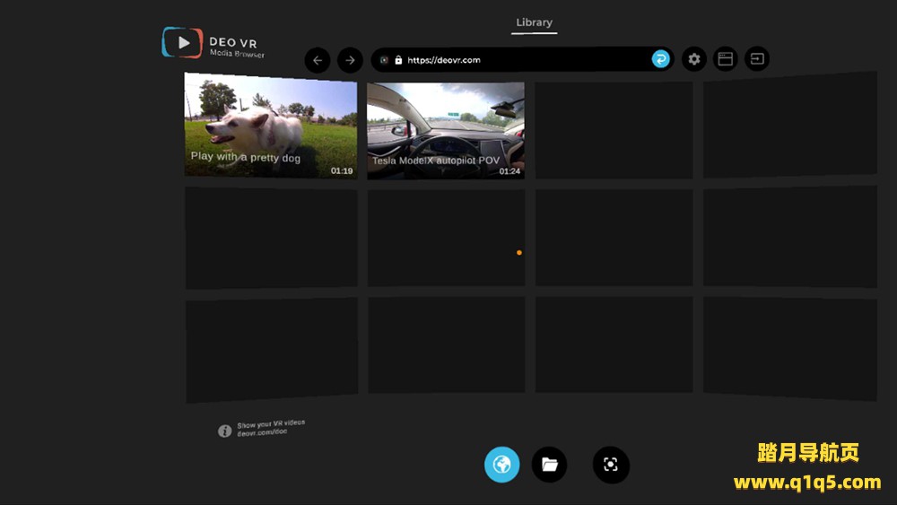Switch to the Library tab
Image resolution: width=897 pixels, height=505 pixels.
coord(534,22)
